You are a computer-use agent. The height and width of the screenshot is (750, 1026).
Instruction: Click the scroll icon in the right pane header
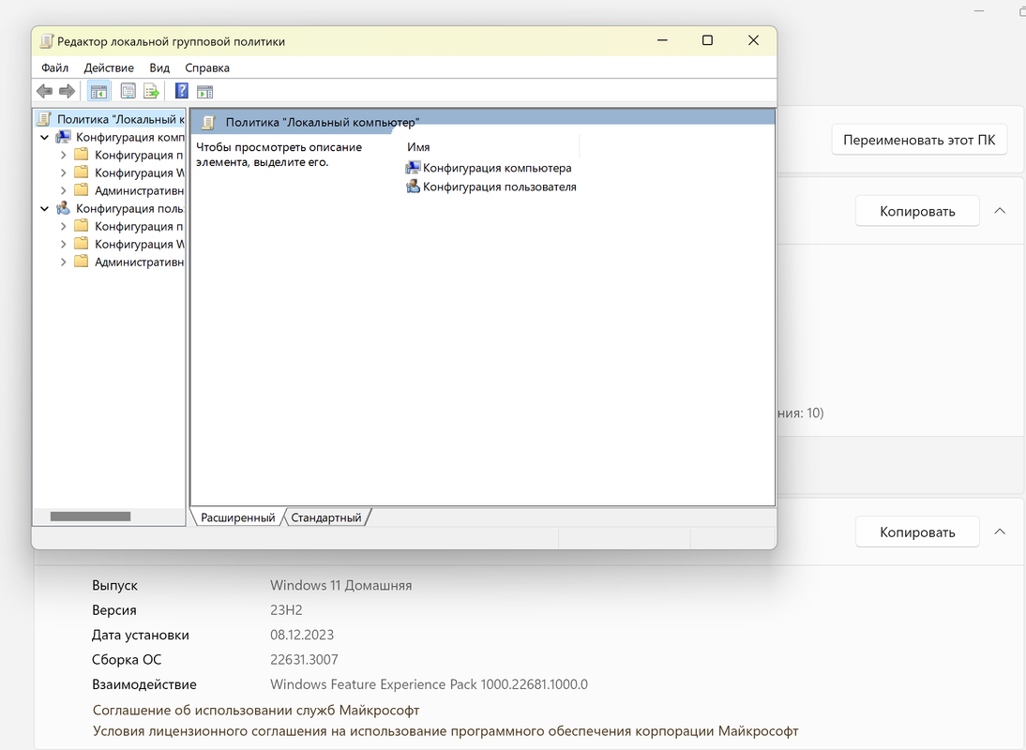pyautogui.click(x=208, y=122)
